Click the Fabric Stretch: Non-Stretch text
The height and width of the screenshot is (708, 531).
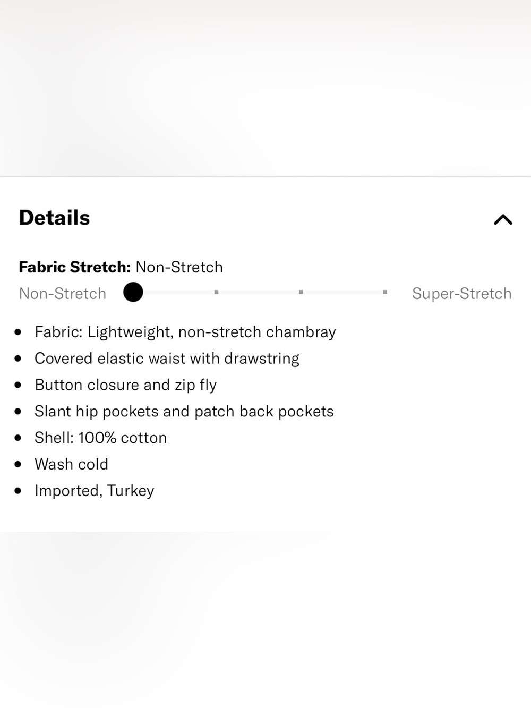(121, 267)
